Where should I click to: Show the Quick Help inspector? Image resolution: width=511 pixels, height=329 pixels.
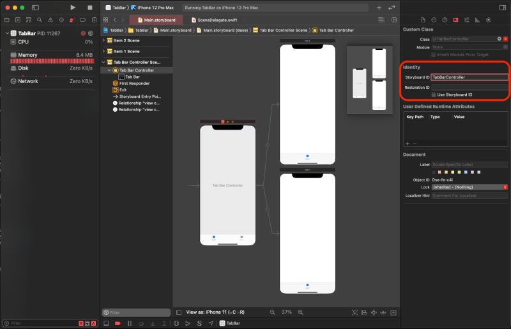pos(445,20)
